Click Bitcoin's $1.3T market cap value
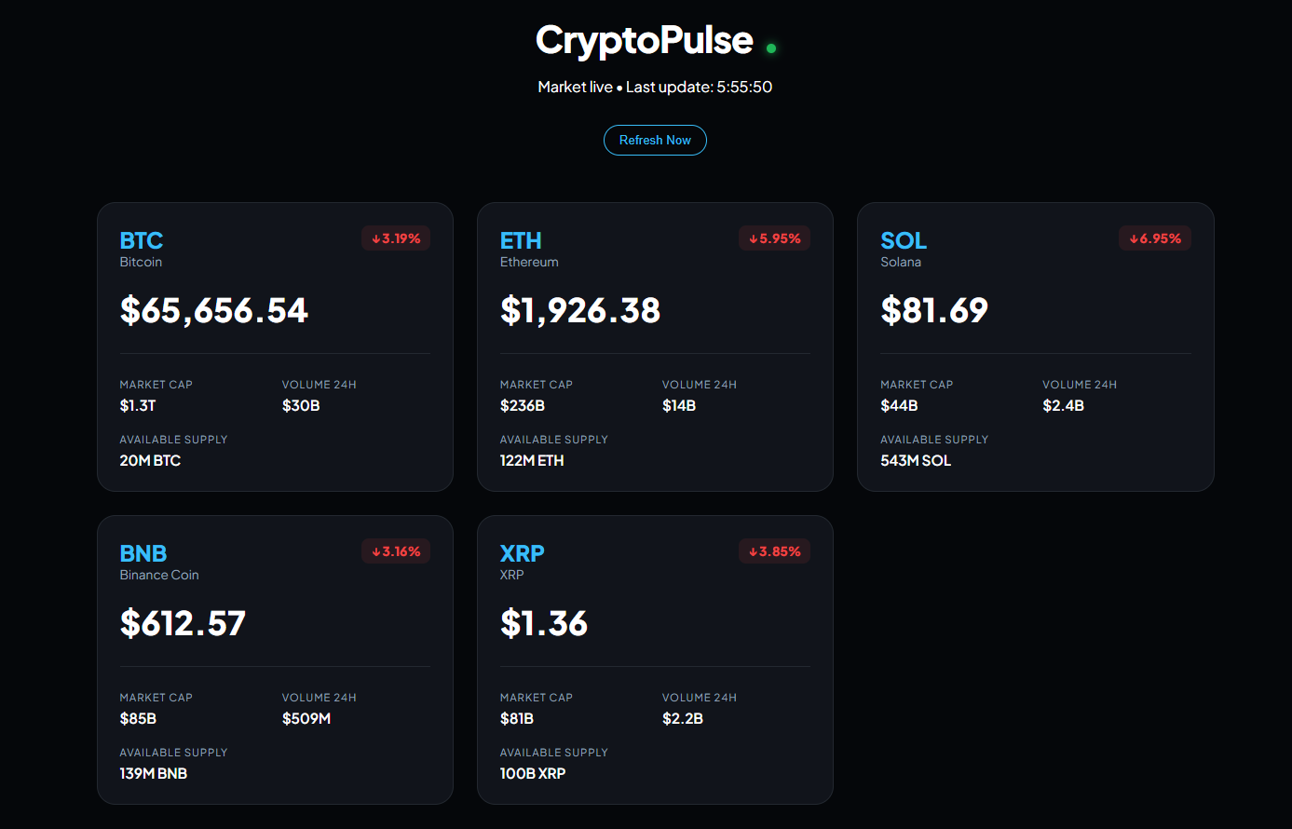Viewport: 1292px width, 829px height. [x=138, y=406]
